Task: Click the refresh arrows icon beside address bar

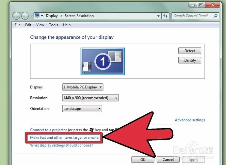Action: coord(165,16)
